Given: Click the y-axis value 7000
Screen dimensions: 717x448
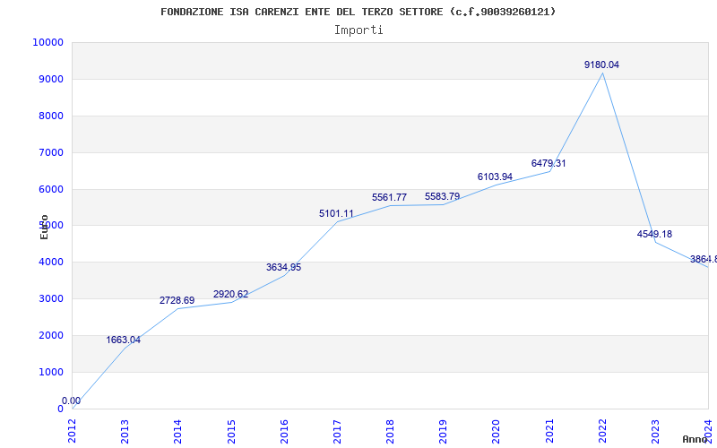Looking at the screenshot, I should click(x=51, y=152).
